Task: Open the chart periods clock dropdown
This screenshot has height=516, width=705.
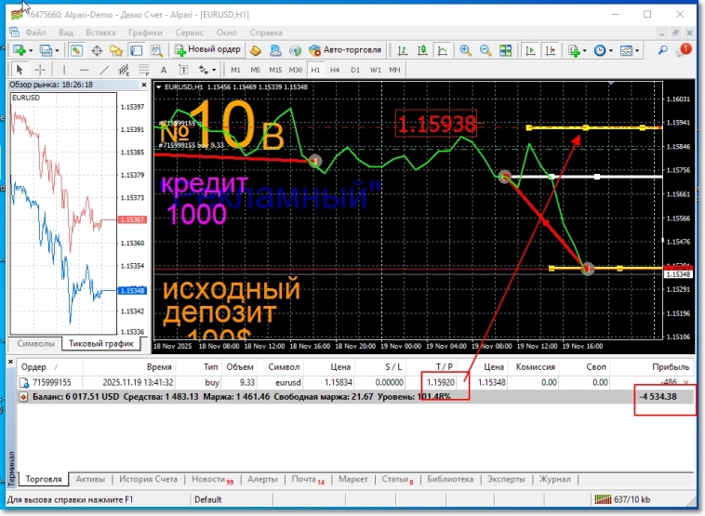Action: point(609,50)
